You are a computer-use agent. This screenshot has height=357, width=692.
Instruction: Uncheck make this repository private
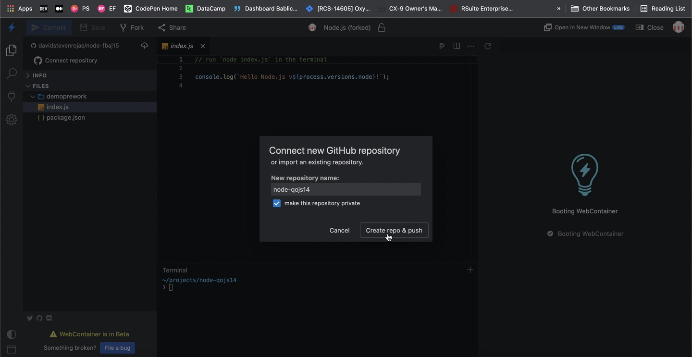(277, 203)
